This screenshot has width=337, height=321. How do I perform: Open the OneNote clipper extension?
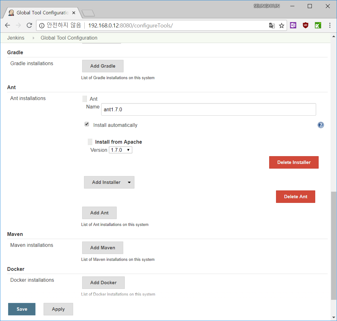pyautogui.click(x=293, y=26)
